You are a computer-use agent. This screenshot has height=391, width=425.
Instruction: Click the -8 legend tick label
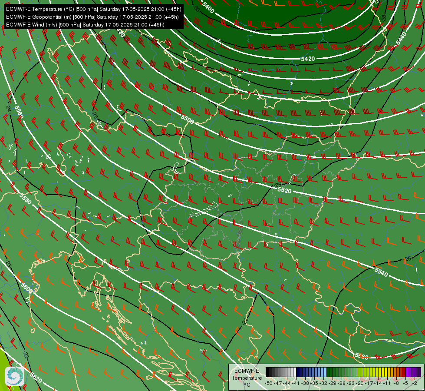click(x=396, y=384)
